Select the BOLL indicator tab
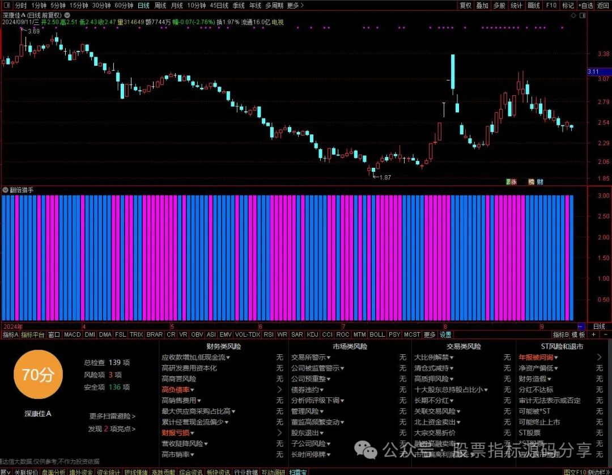The image size is (612, 475). (377, 334)
